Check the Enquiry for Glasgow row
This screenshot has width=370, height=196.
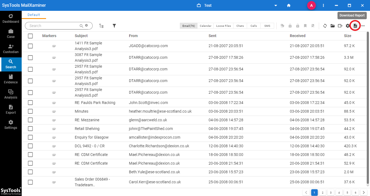tap(30, 137)
